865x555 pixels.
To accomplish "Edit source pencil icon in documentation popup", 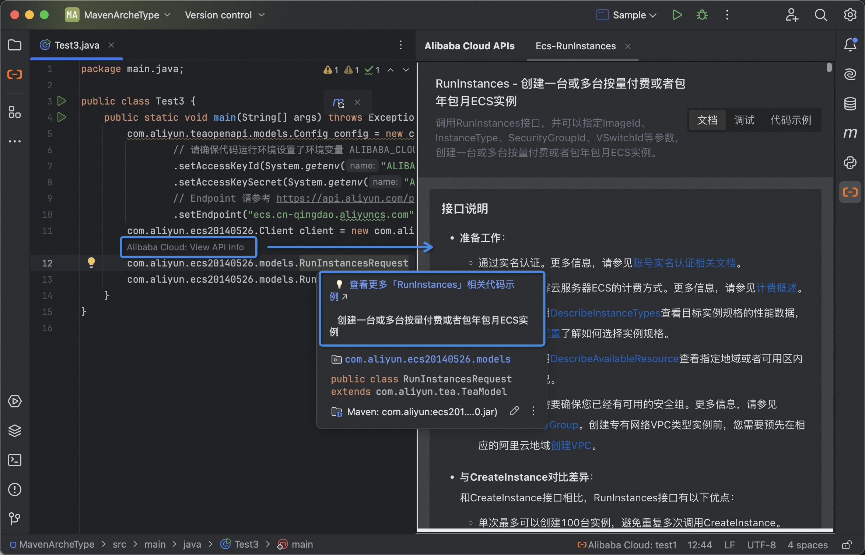I will pyautogui.click(x=514, y=411).
